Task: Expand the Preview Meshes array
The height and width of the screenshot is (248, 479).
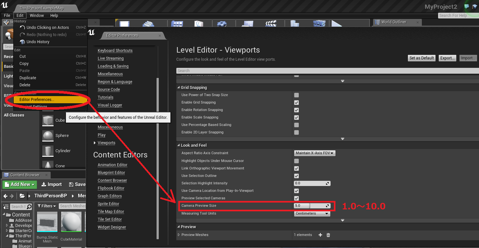Action: (x=179, y=235)
